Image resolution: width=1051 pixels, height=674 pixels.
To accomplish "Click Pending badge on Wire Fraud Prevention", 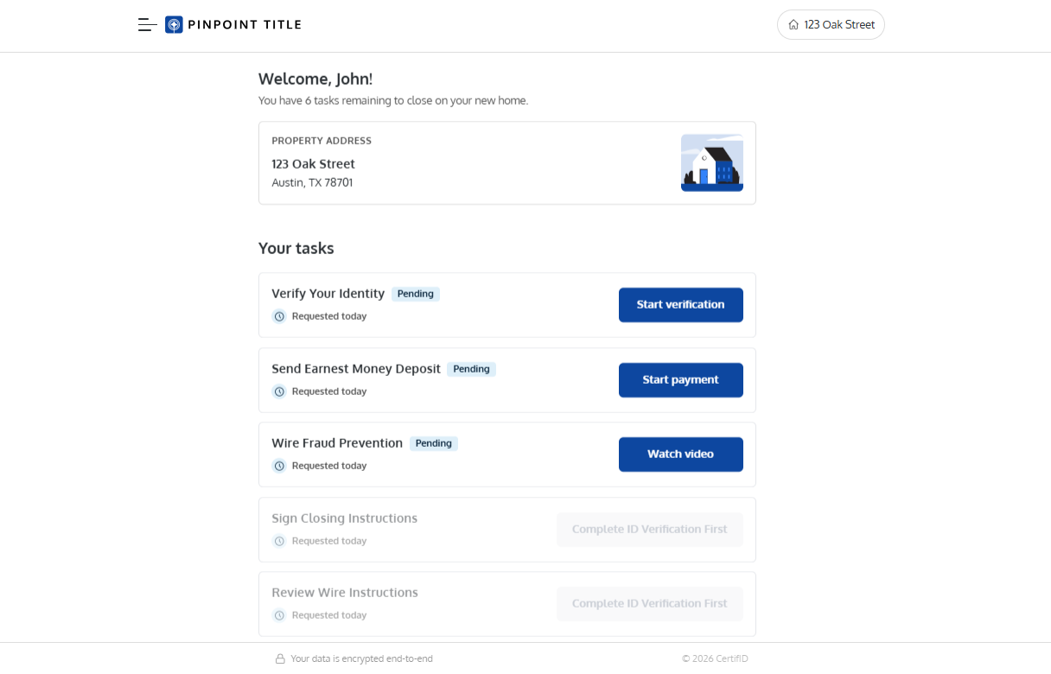I will 434,443.
